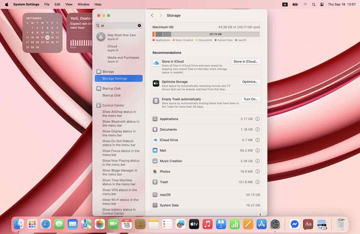Viewport: 360px width, 234px height.
Task: Click the info button next to Applications
Action: (x=257, y=119)
